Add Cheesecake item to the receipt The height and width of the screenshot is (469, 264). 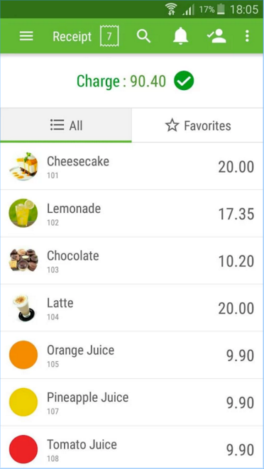pyautogui.click(x=132, y=166)
